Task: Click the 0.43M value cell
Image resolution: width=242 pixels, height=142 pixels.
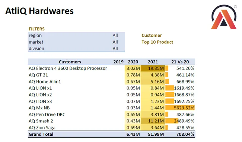Action: point(133,121)
